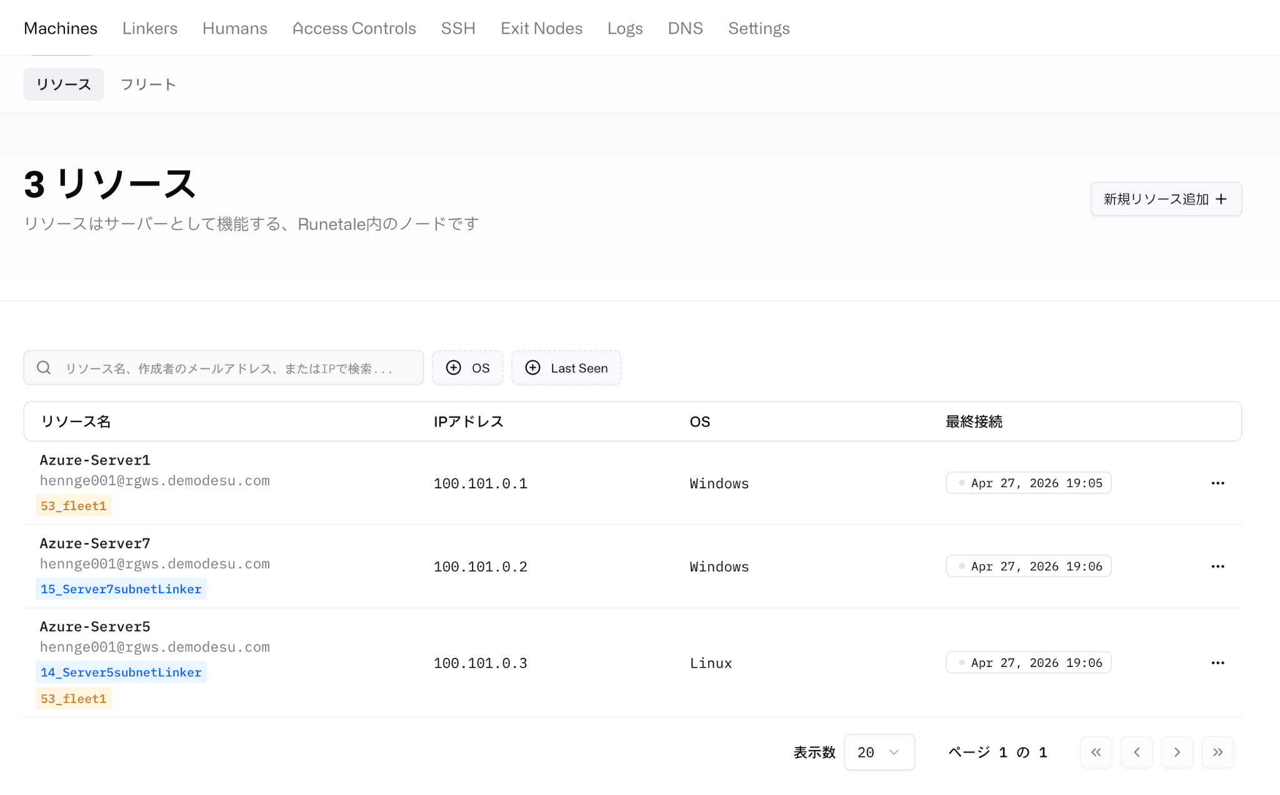Screen dimensions: 1280x795
Task: Click the IPアドレス column header
Action: [469, 422]
